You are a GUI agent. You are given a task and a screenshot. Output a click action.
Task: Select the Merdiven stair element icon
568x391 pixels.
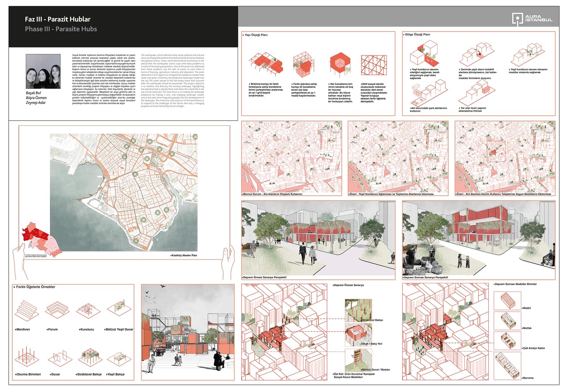coord(26,311)
